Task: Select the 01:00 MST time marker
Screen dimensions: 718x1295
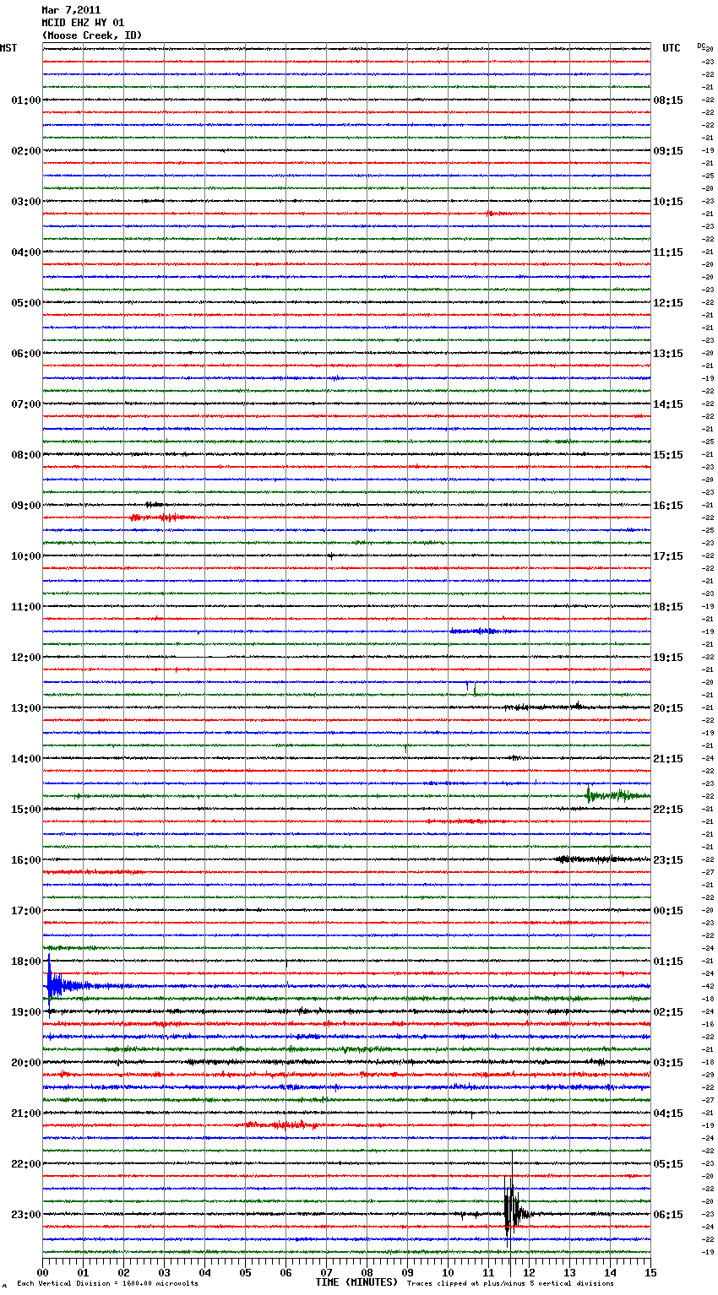Action: pyautogui.click(x=25, y=100)
